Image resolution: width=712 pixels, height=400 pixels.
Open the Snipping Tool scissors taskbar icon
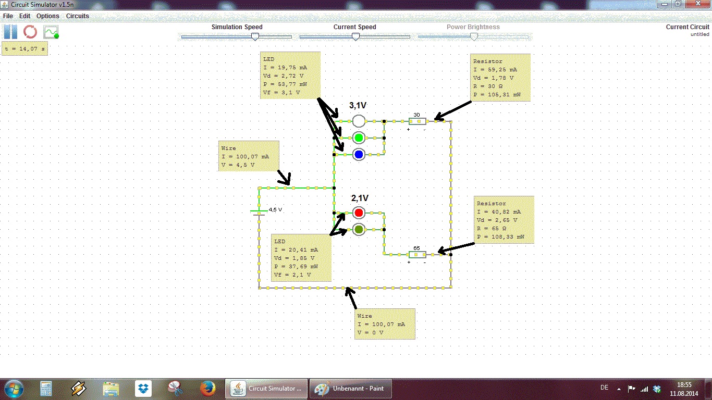(176, 389)
